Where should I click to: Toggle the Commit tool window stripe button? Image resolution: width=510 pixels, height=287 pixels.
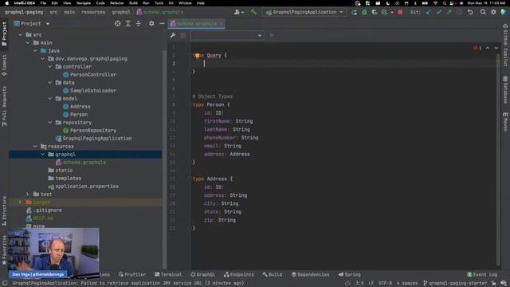[x=4, y=65]
